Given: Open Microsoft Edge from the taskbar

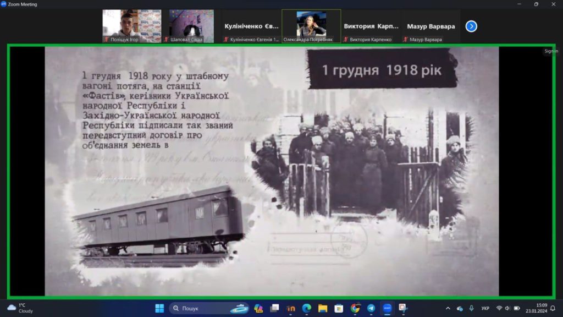Looking at the screenshot, I should (x=307, y=308).
